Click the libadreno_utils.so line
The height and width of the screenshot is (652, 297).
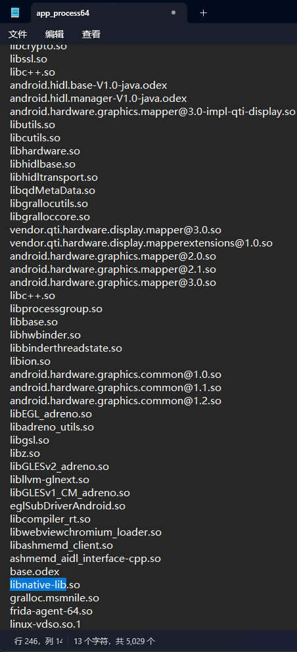point(52,427)
